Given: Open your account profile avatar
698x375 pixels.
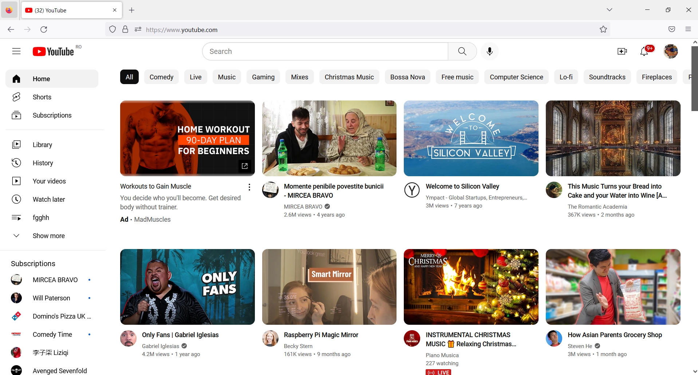Looking at the screenshot, I should (x=670, y=51).
